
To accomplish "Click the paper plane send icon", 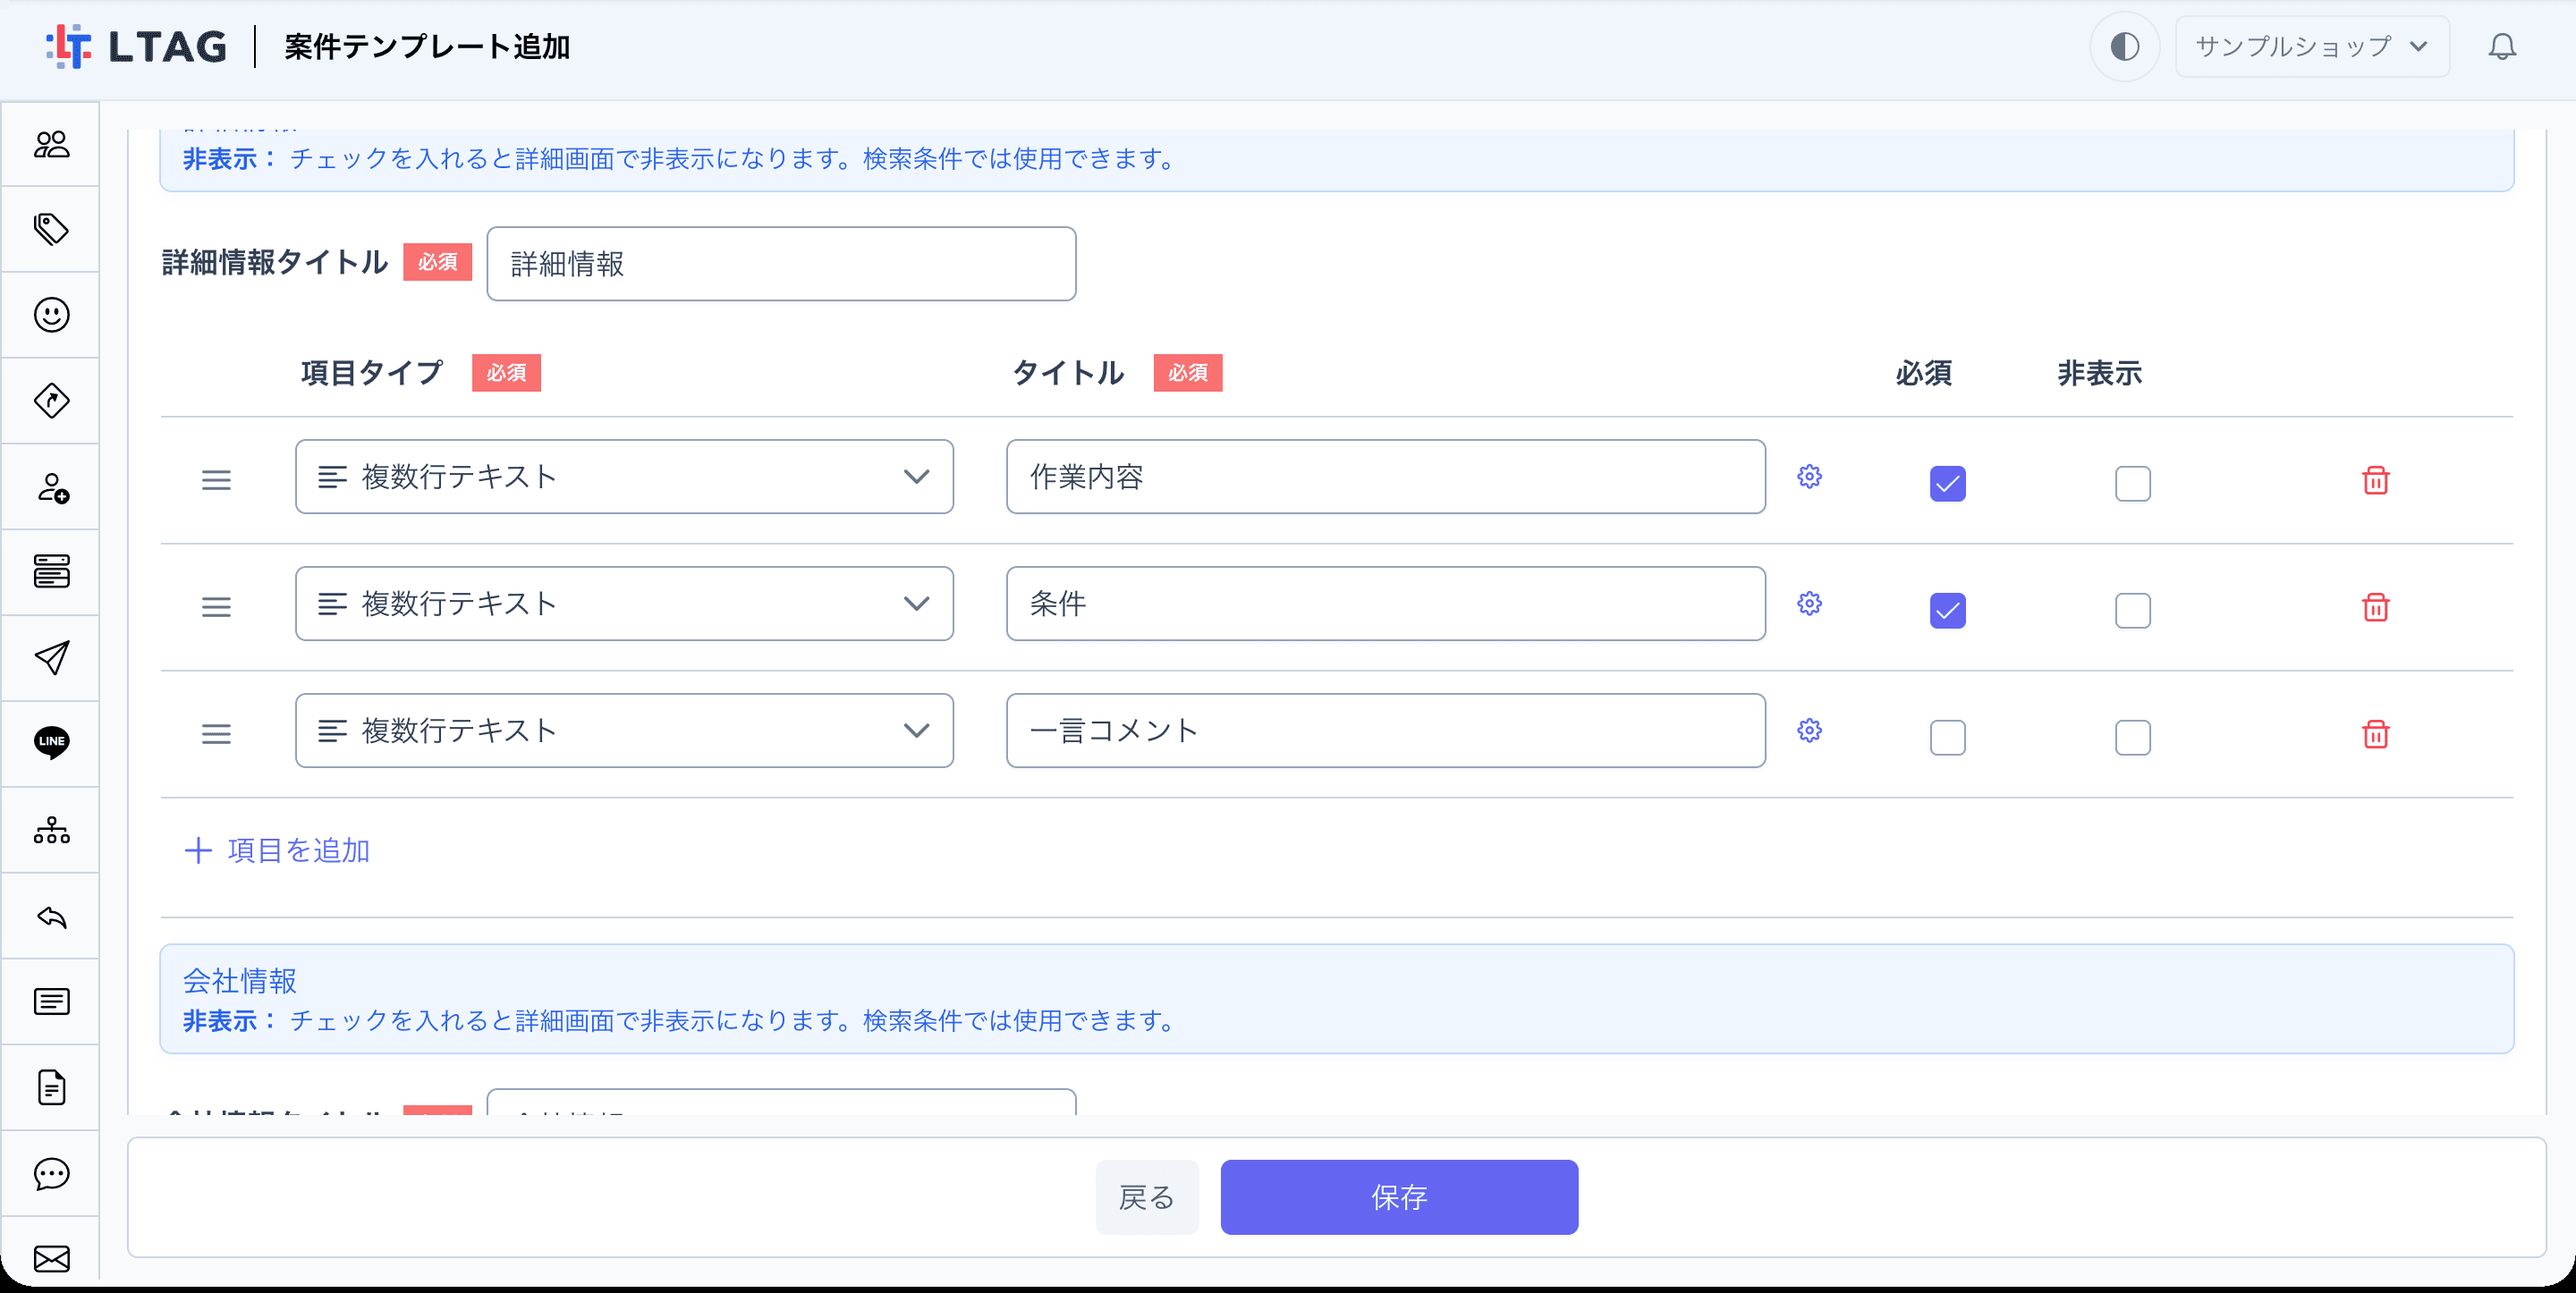I will click(51, 658).
